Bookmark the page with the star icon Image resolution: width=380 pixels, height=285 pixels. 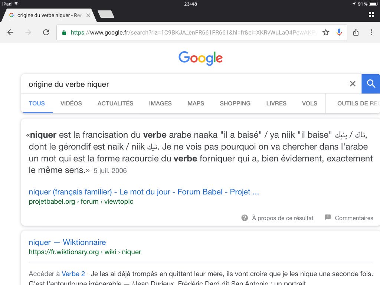pyautogui.click(x=326, y=32)
